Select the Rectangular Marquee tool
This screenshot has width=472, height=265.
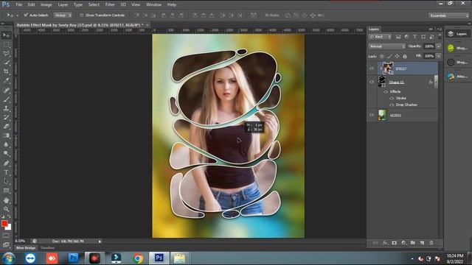pyautogui.click(x=6, y=44)
